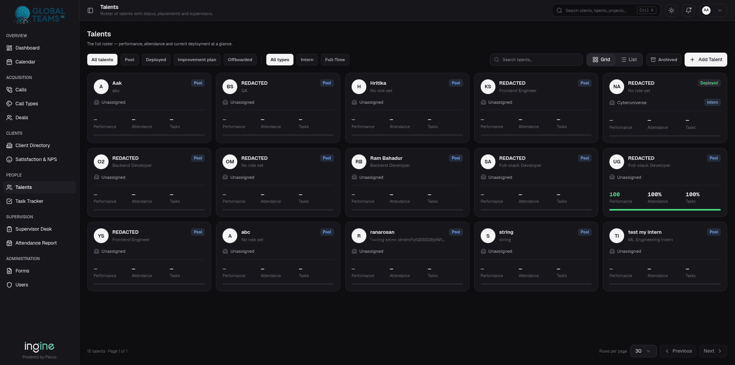Click the green progress bar on UG card
The width and height of the screenshot is (735, 365).
point(665,210)
